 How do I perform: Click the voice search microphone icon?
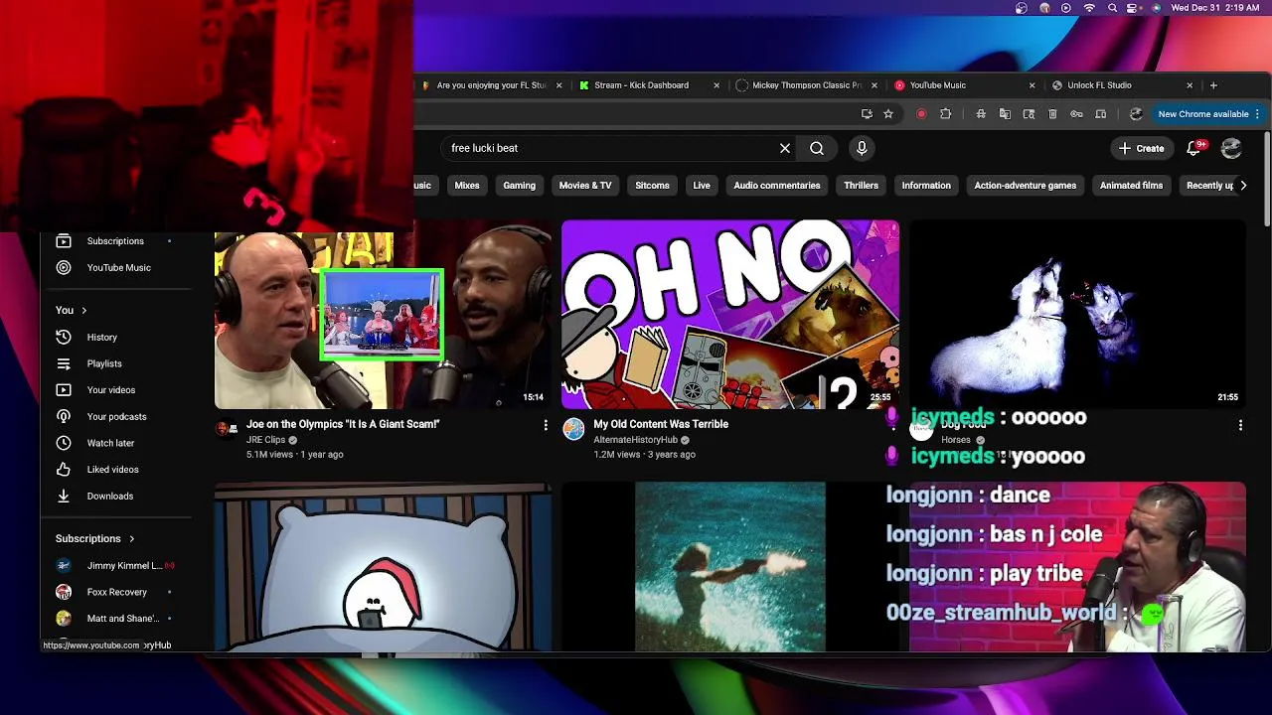pyautogui.click(x=862, y=148)
